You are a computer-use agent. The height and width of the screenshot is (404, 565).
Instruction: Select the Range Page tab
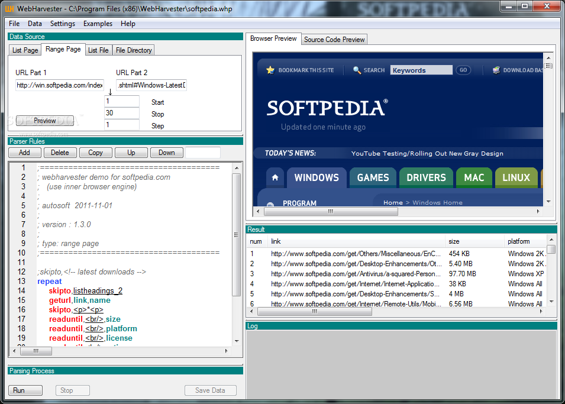click(63, 49)
